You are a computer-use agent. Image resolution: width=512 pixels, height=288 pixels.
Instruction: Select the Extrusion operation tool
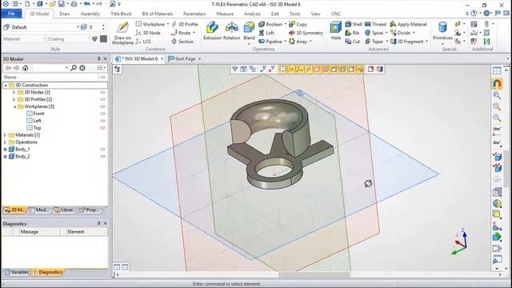tap(212, 31)
